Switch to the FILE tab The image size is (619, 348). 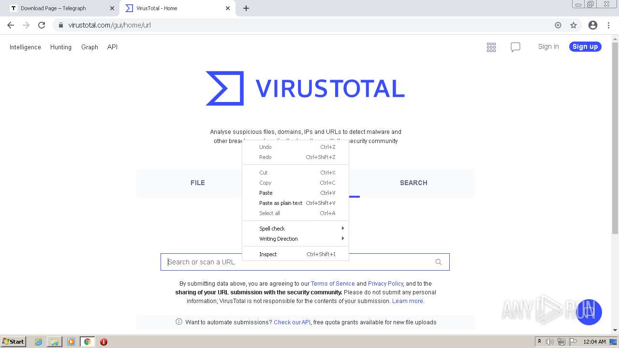198,183
